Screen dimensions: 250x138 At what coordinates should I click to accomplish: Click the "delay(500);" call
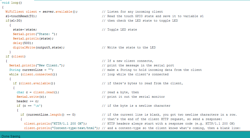23,43
